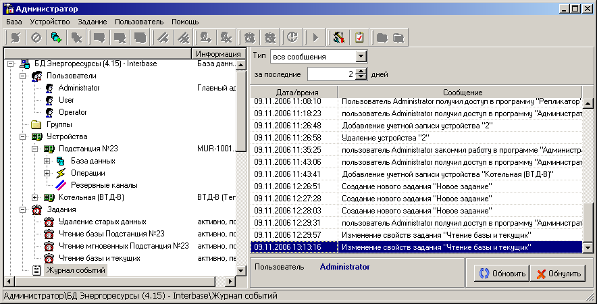Click the grey open-folder toolbar icon at far right

pos(398,37)
